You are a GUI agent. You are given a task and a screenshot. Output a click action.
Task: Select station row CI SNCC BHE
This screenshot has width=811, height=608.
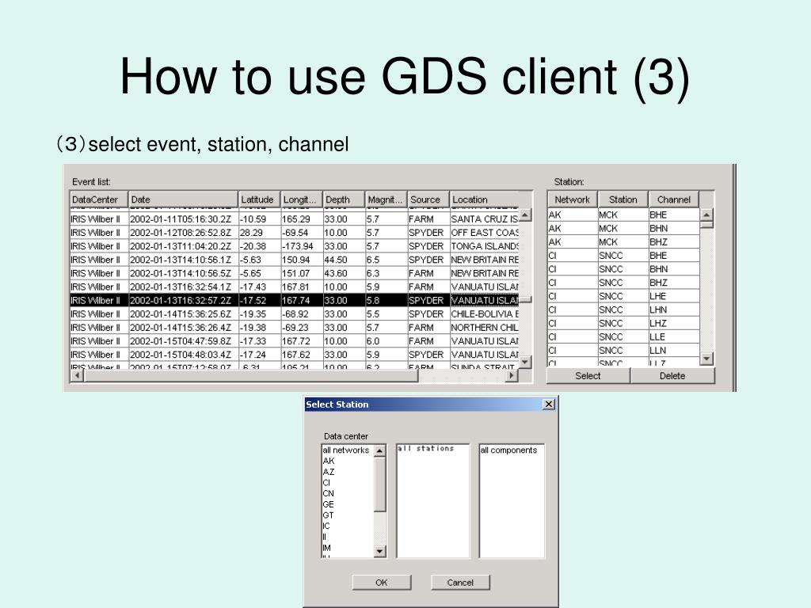(x=623, y=256)
